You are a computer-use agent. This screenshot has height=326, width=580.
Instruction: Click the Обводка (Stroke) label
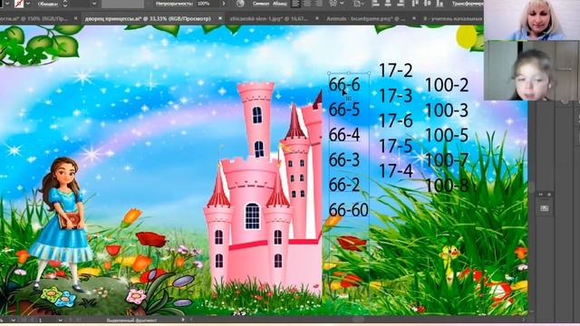[48, 4]
